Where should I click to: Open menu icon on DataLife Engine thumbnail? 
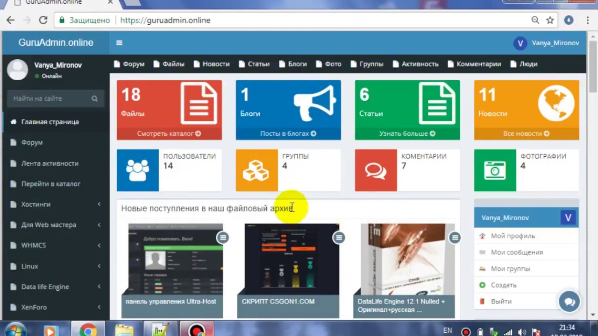(455, 238)
